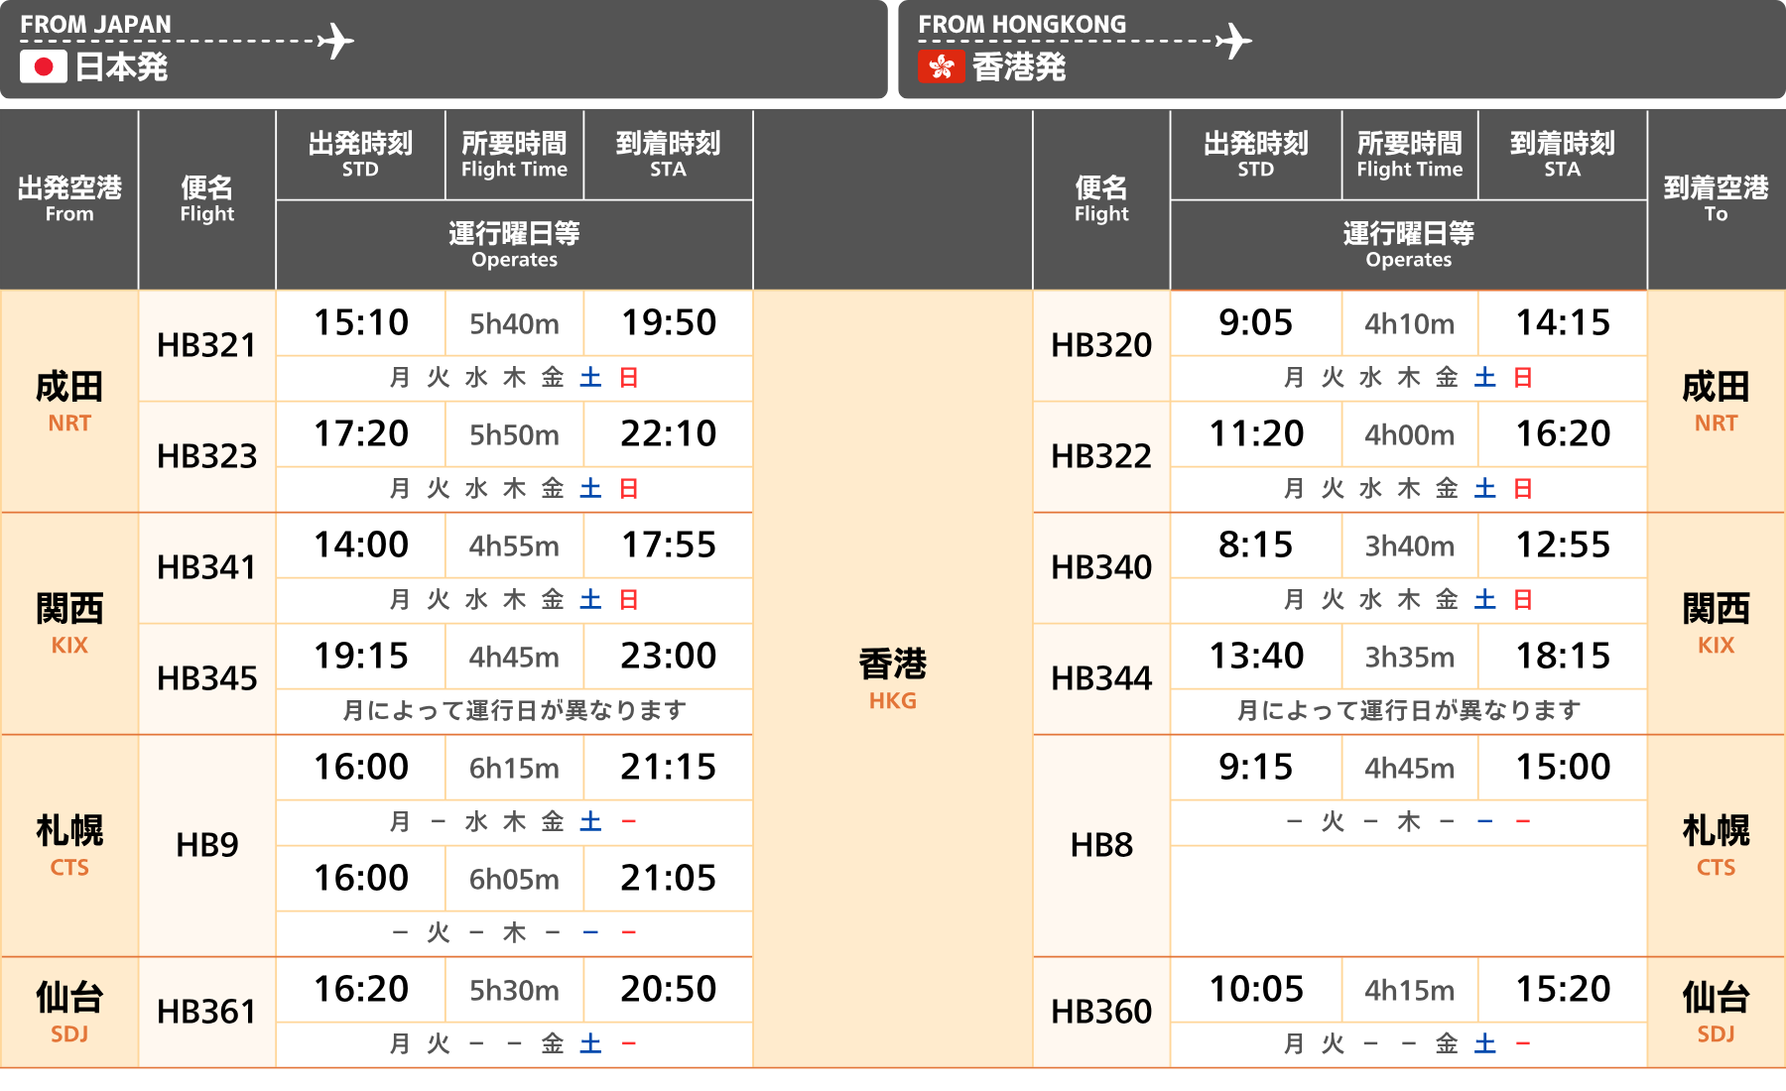Click flight number HB322
The image size is (1786, 1091).
pyautogui.click(x=1101, y=456)
